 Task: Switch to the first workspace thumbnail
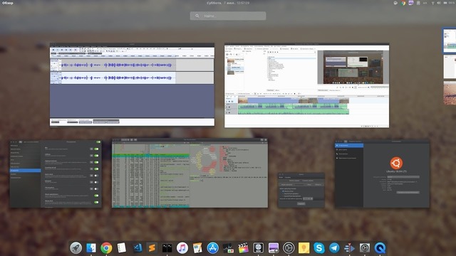coord(450,41)
